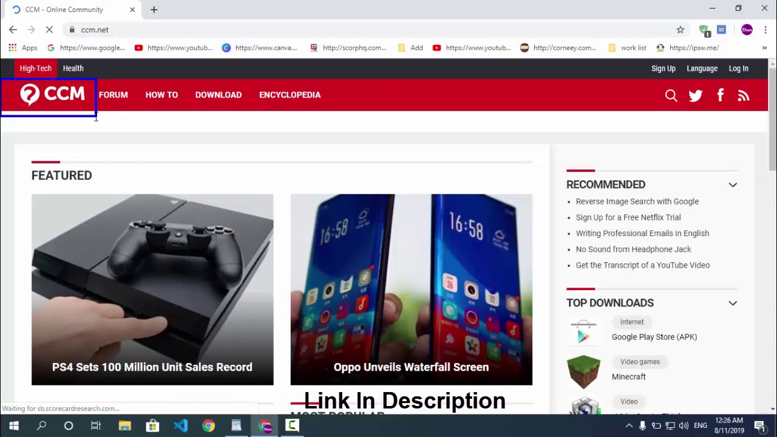Collapse the Top Downloads section
This screenshot has width=777, height=437.
click(733, 303)
